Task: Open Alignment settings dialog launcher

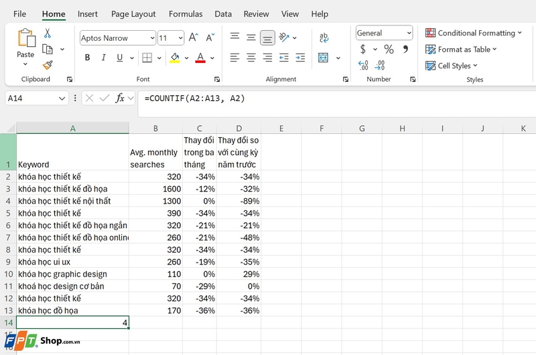Action: pos(346,79)
